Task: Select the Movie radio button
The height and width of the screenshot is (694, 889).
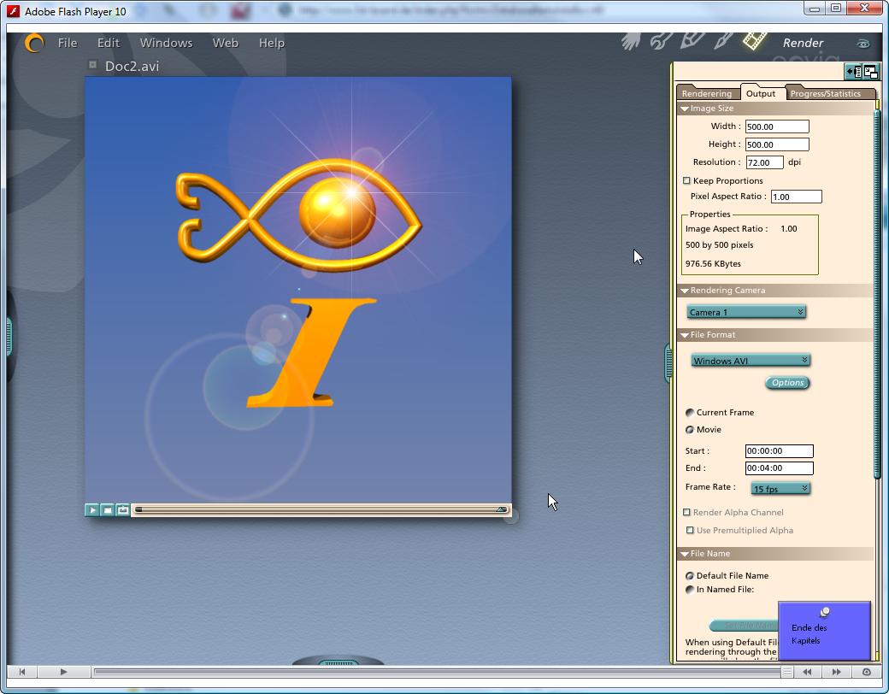Action: point(690,430)
